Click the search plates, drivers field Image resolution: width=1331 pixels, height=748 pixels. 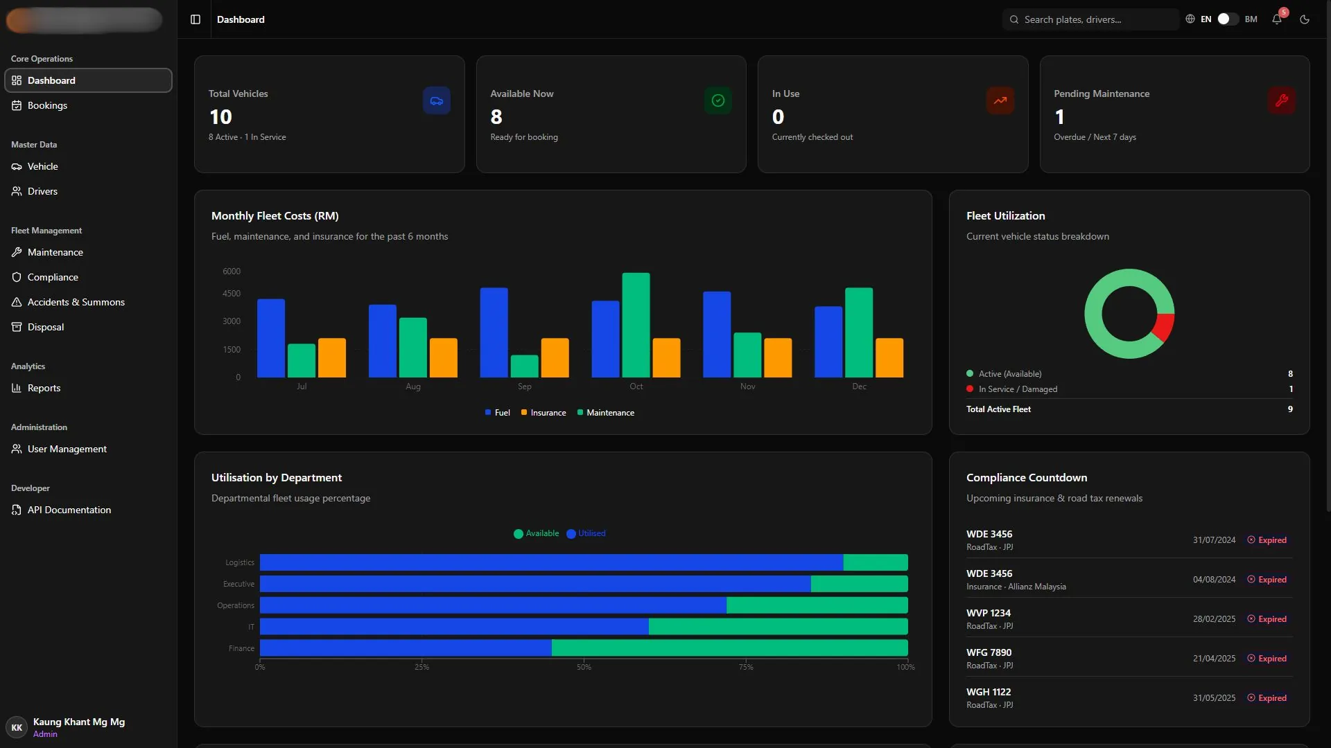click(1090, 19)
